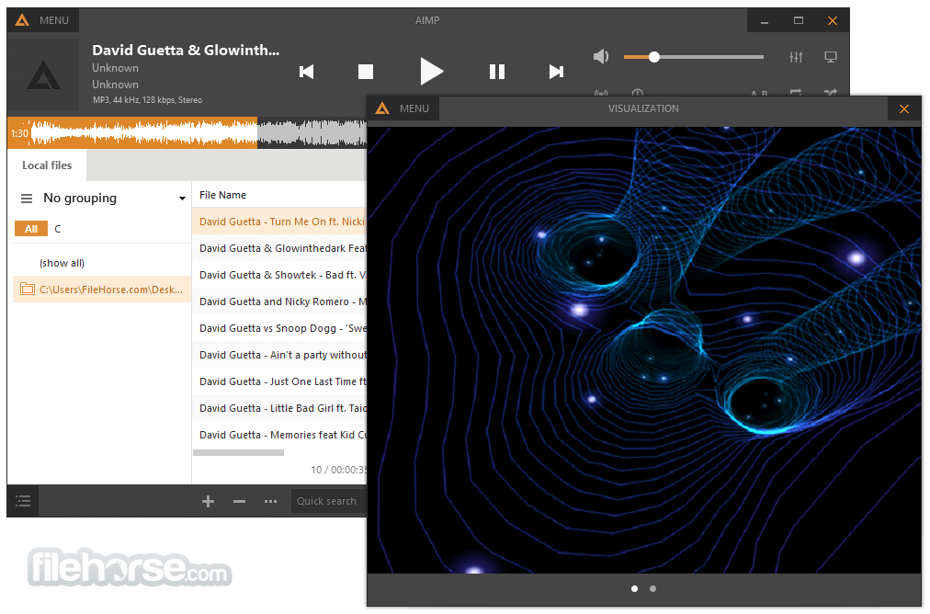Toggle repeat playback mode
Viewport: 930px width, 614px height.
796,92
